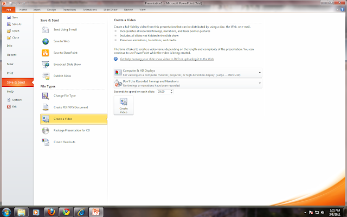
Task: Decrease seconds per slide with down arrow
Action: [x=171, y=93]
